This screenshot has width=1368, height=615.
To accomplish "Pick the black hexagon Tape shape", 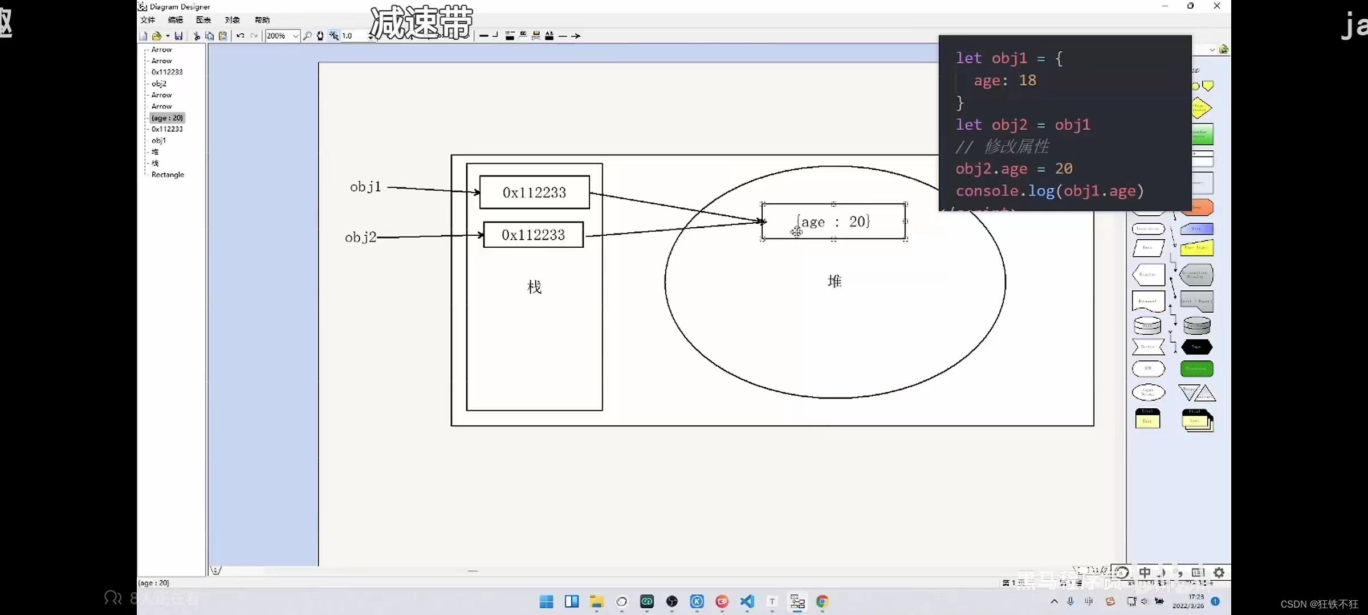I will [x=1196, y=347].
